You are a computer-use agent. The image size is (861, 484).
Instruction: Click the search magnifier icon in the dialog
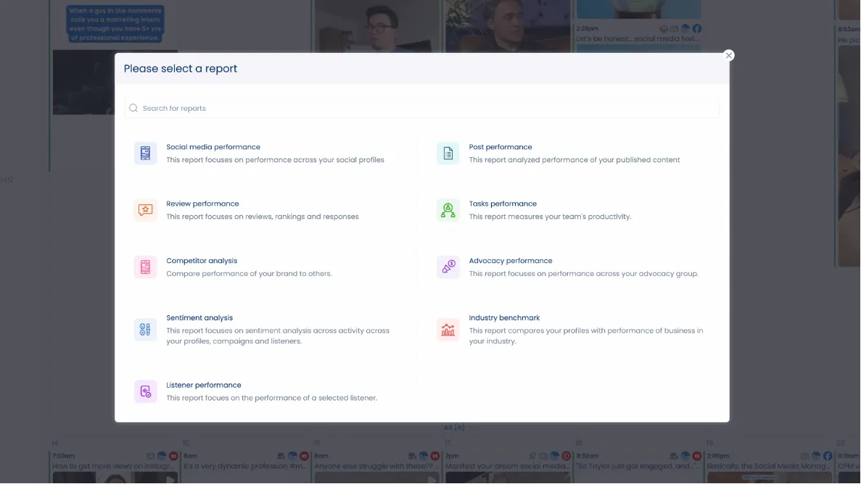133,107
